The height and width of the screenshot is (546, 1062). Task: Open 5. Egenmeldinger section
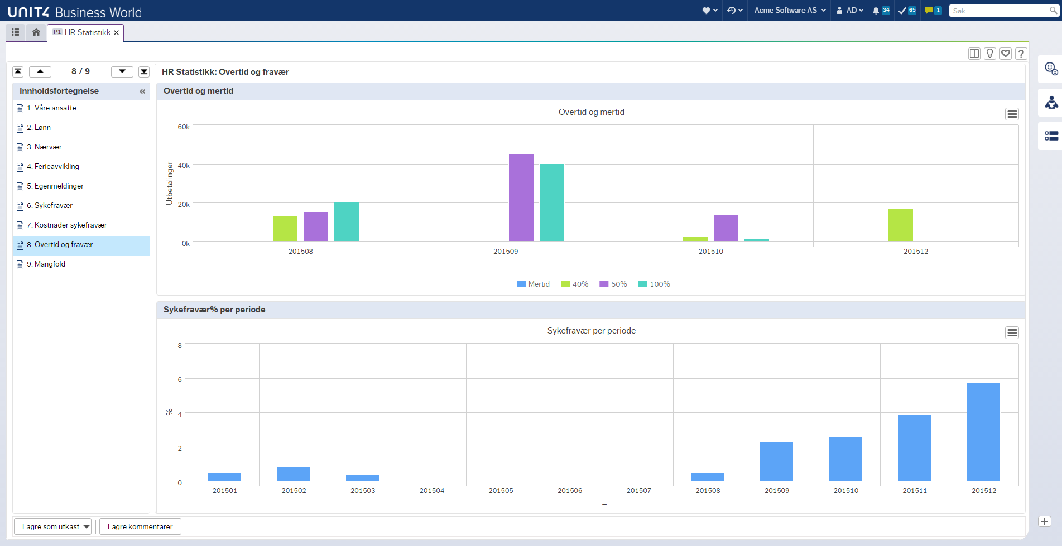point(81,186)
